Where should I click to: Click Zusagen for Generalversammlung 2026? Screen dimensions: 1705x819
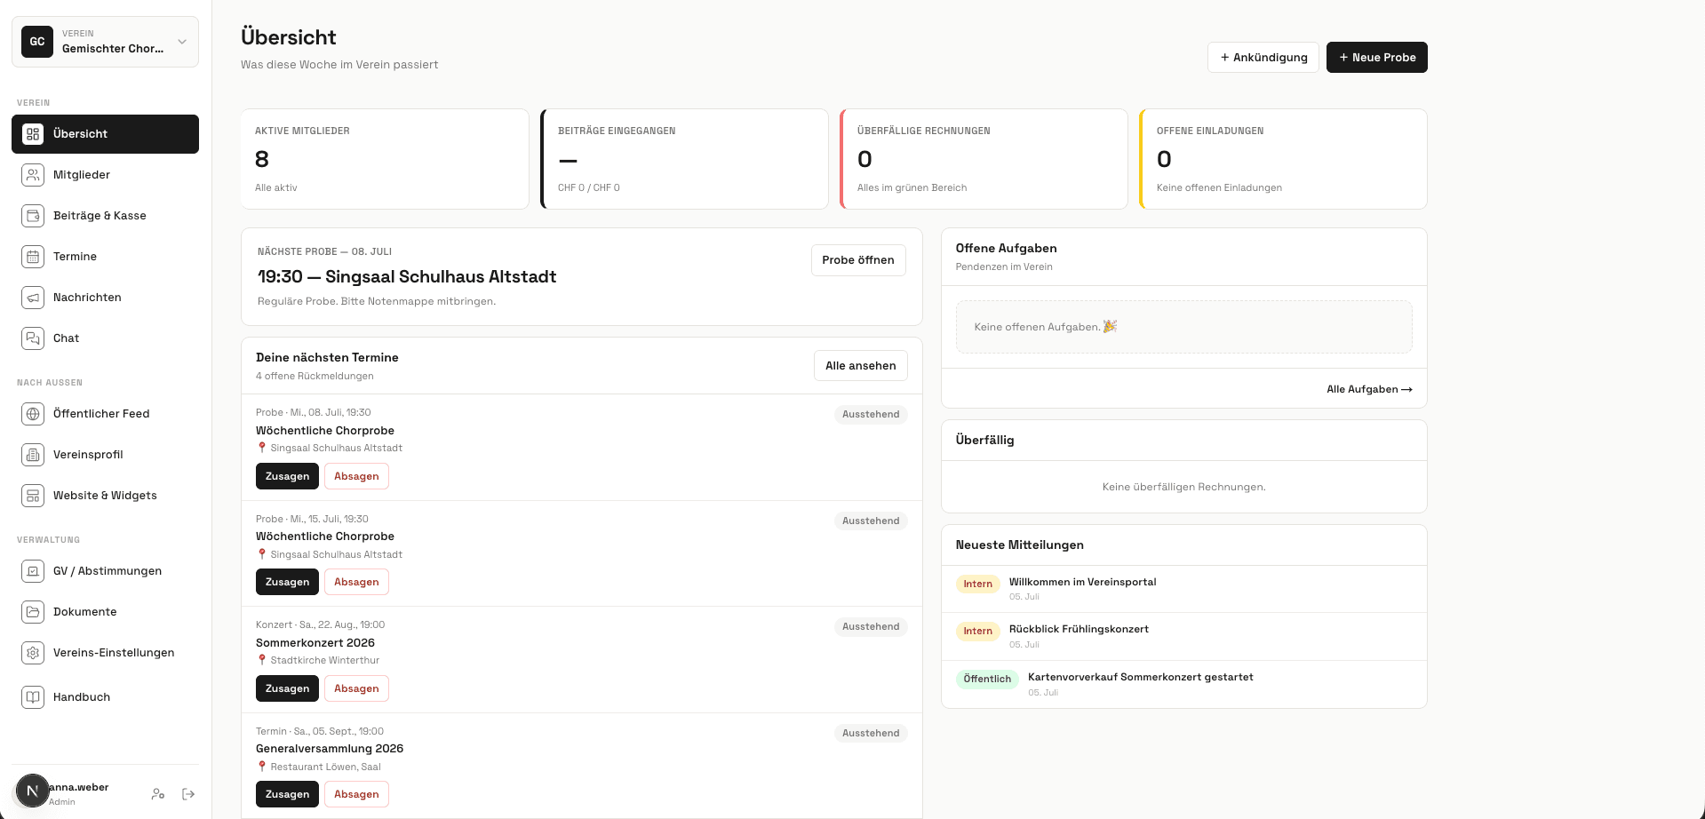(287, 794)
